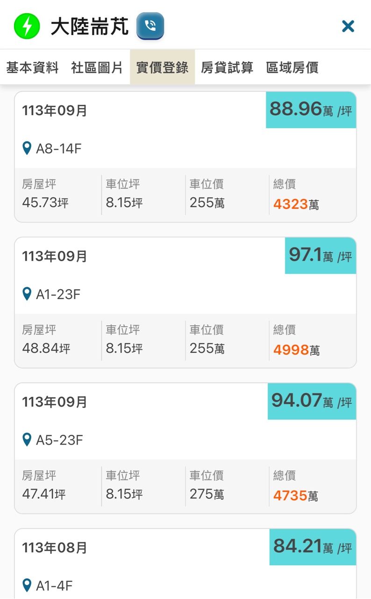
Task: Open the 區域房價 tab
Action: (x=292, y=67)
